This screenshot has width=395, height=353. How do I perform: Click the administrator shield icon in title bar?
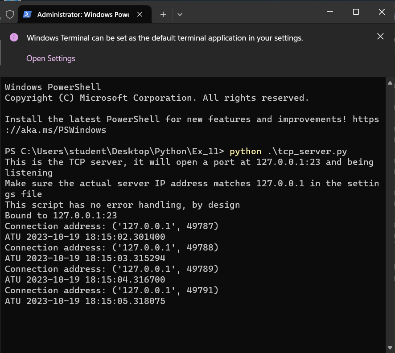(9, 14)
